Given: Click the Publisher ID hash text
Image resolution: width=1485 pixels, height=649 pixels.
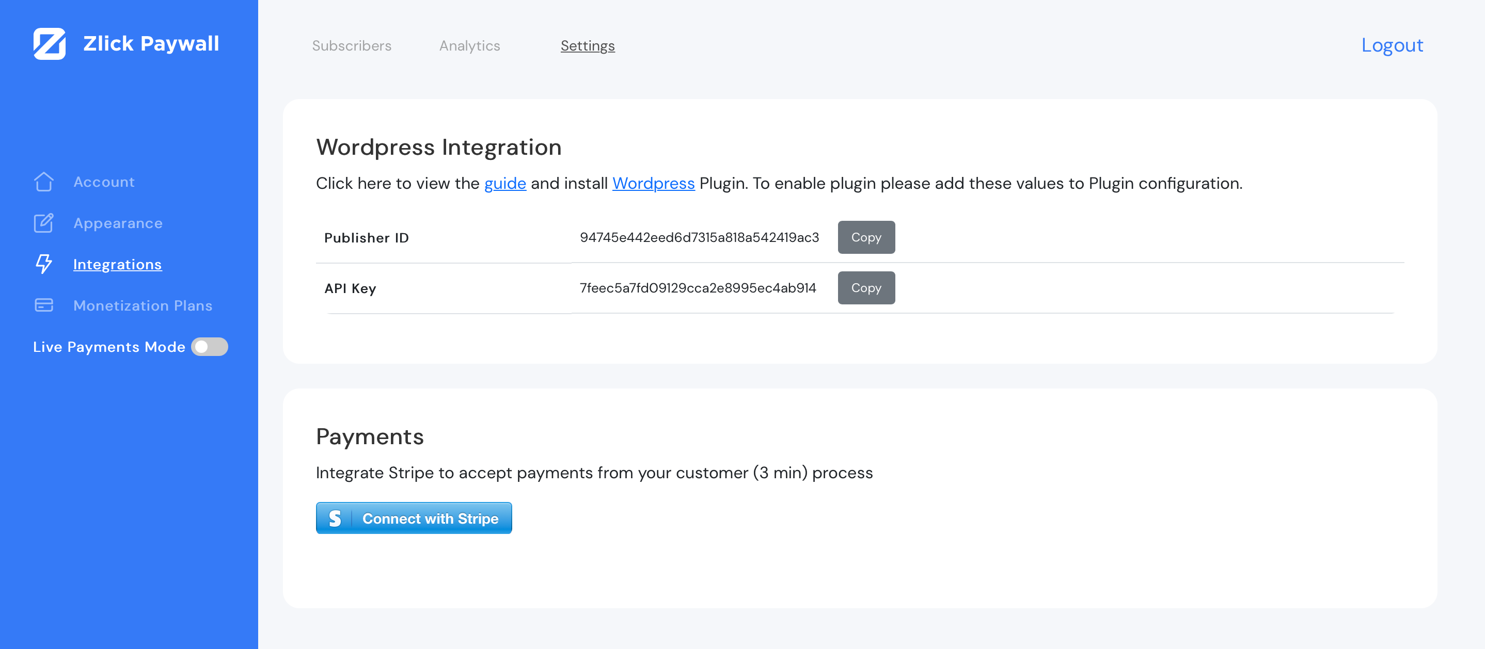Looking at the screenshot, I should pyautogui.click(x=699, y=237).
